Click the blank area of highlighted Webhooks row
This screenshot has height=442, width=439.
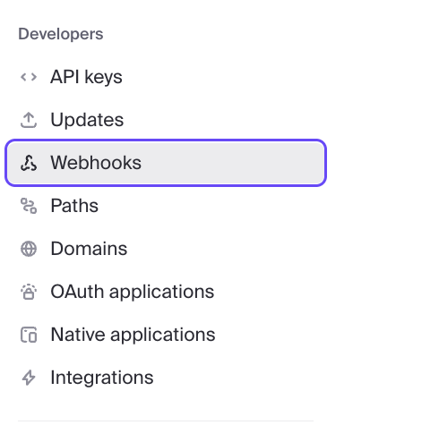pyautogui.click(x=233, y=163)
